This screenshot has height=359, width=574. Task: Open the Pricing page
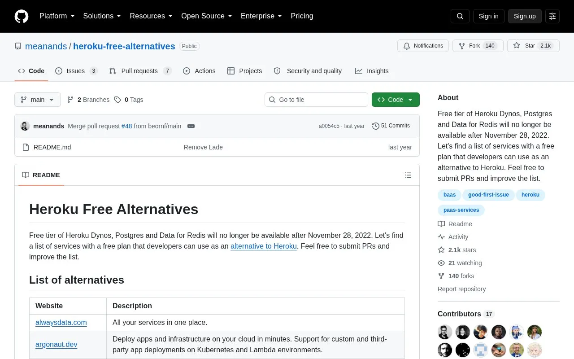point(302,16)
